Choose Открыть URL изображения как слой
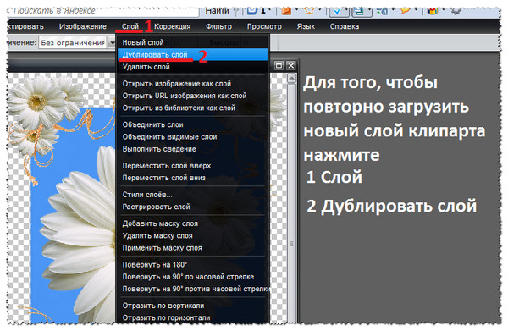Screen dimensions: 508x331 coord(192,96)
